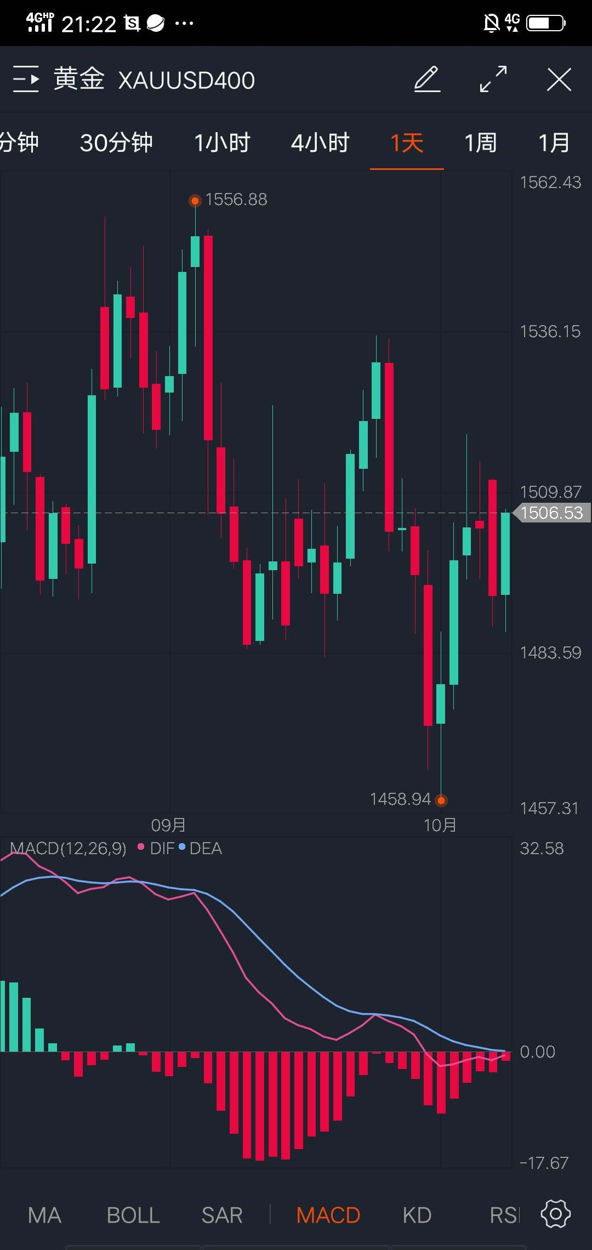Turn on the SAR indicator
This screenshot has height=1250, width=592.
tap(222, 1215)
